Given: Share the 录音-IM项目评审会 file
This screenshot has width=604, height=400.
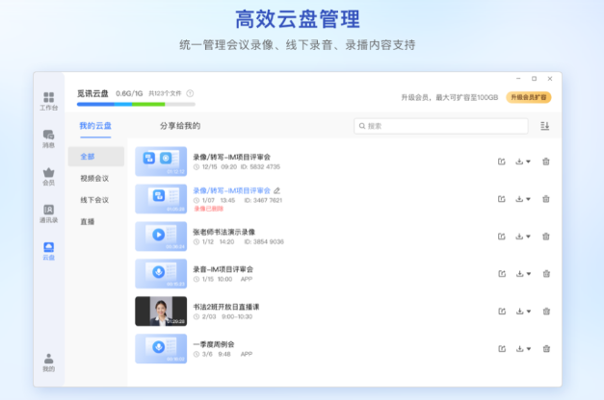Looking at the screenshot, I should (502, 273).
